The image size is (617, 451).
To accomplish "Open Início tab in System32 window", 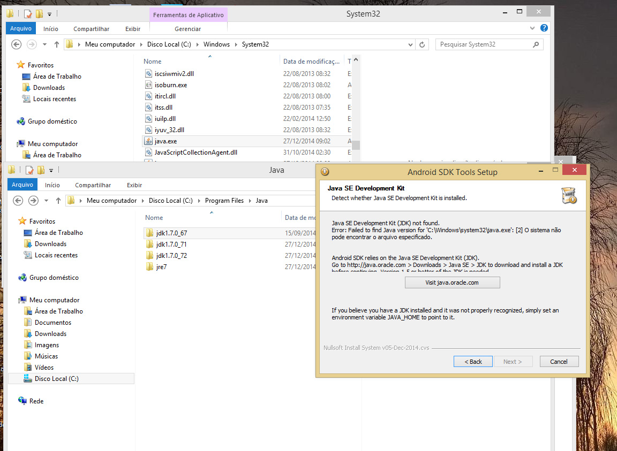I will 51,29.
